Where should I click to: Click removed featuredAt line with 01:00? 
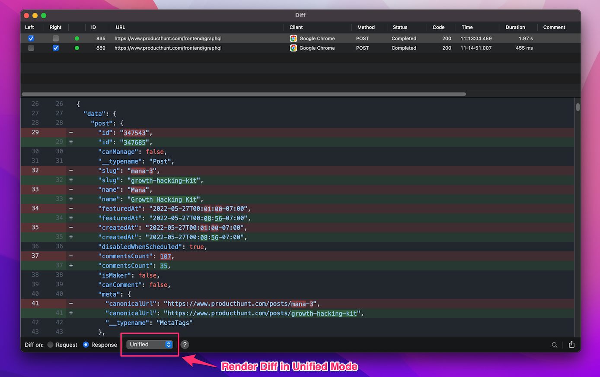point(297,209)
